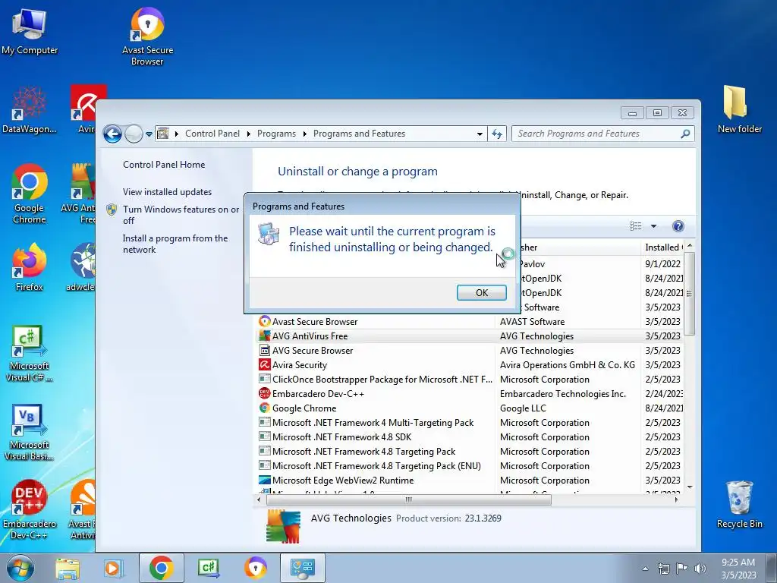Screen dimensions: 777x583
Task: Open the help button in Programs and Features
Action: pos(678,226)
